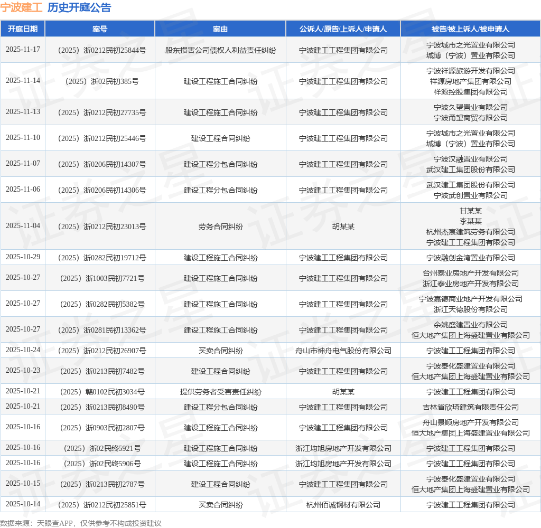
Task: Click defendant 余姚盛建置业有限公司
Action: click(471, 325)
